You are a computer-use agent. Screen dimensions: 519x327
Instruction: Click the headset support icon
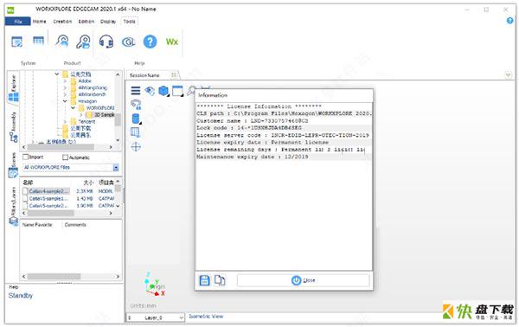pos(106,42)
